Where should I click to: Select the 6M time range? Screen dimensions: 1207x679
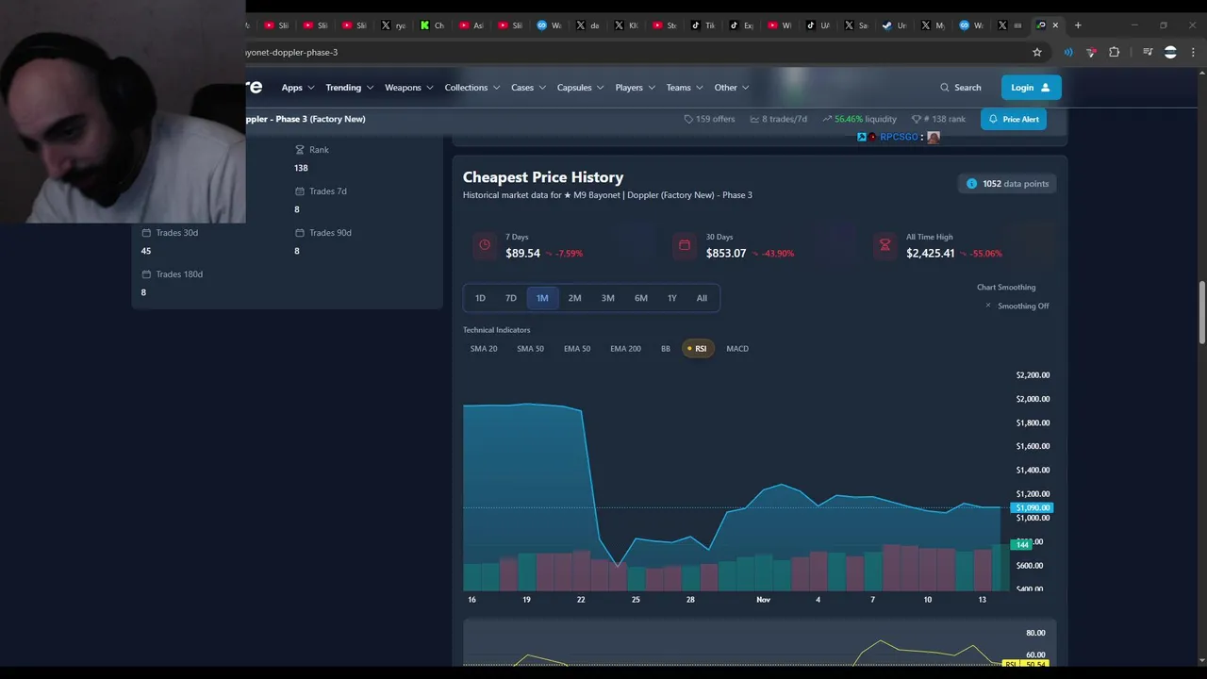tap(640, 298)
